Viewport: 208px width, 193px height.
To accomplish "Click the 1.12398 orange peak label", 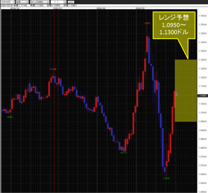I will tap(53, 69).
